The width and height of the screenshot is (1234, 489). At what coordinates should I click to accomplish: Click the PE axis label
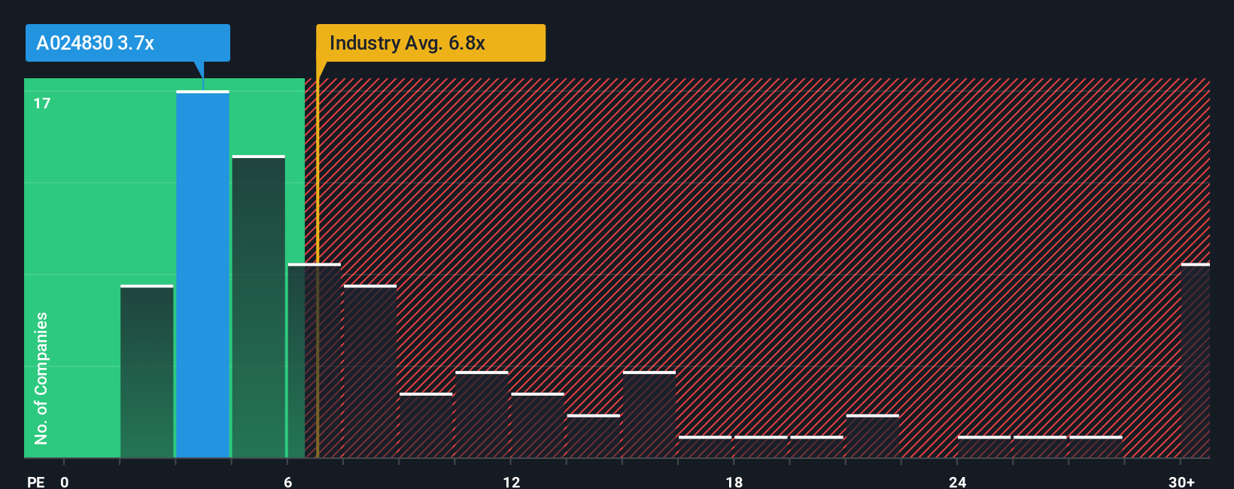click(35, 481)
